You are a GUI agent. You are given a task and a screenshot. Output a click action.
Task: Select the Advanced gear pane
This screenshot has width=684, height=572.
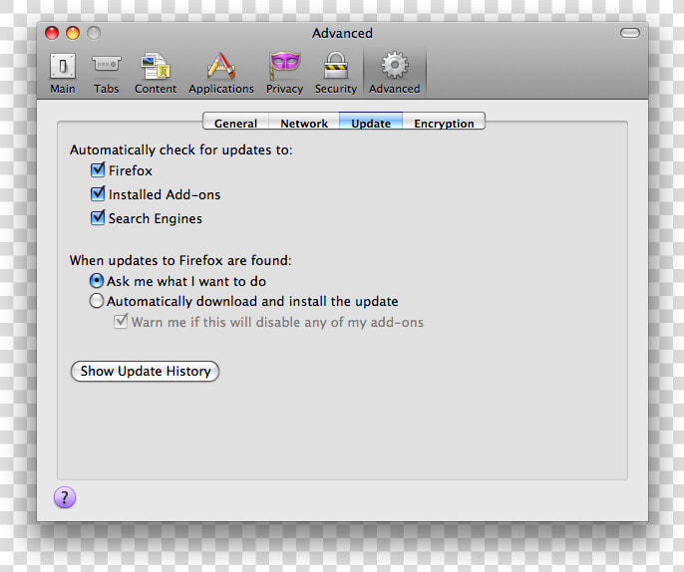pyautogui.click(x=395, y=74)
